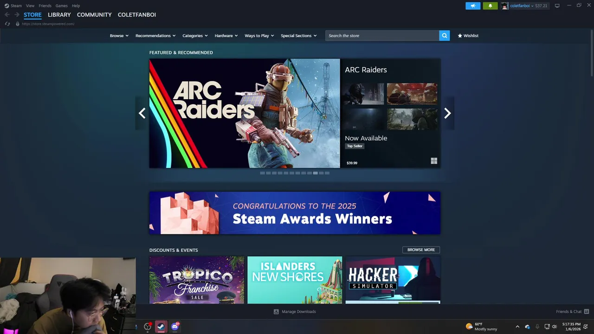The image size is (594, 334).
Task: Go to next featured game arrow
Action: (x=447, y=113)
